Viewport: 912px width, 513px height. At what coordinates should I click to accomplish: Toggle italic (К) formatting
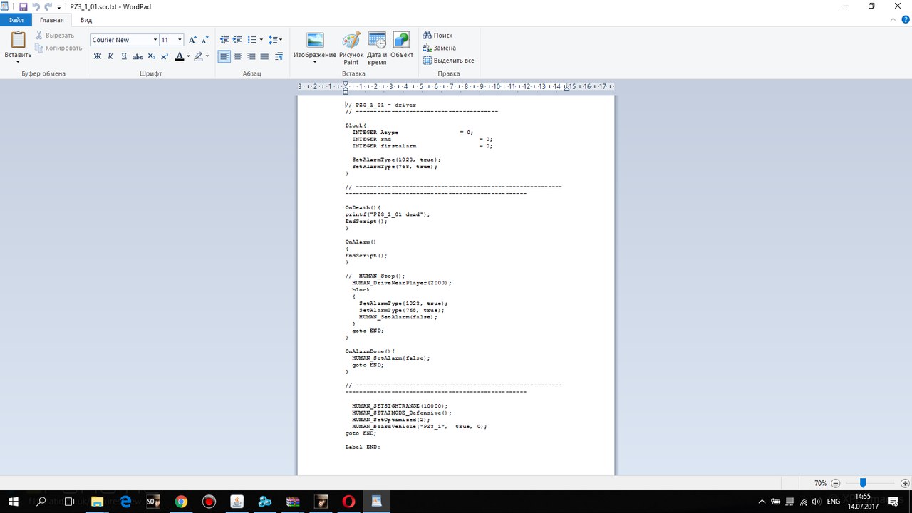pyautogui.click(x=110, y=56)
